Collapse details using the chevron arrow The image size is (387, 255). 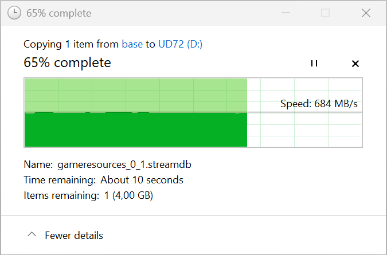pyautogui.click(x=32, y=235)
